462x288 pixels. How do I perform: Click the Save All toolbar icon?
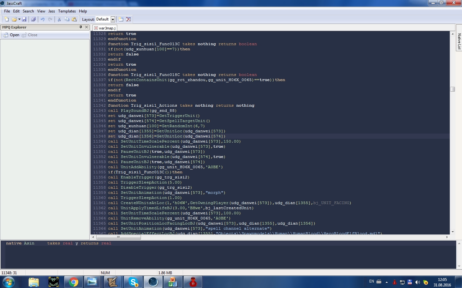click(33, 19)
